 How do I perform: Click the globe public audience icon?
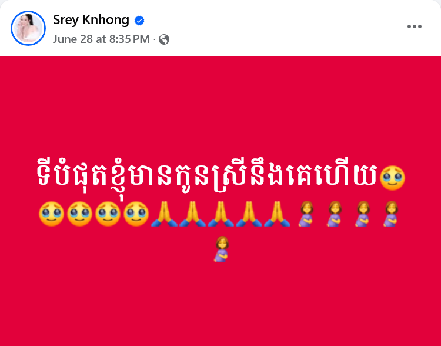(164, 39)
